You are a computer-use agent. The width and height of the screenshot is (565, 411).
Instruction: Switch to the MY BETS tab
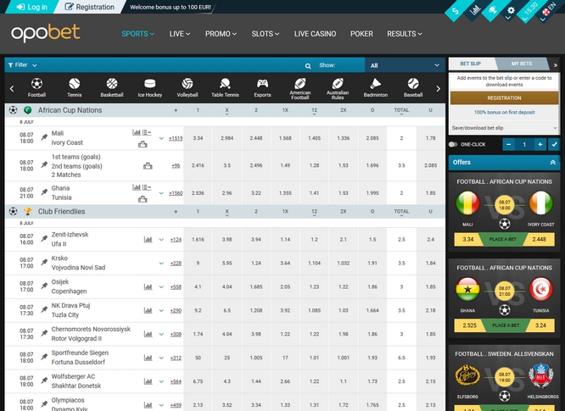point(522,64)
